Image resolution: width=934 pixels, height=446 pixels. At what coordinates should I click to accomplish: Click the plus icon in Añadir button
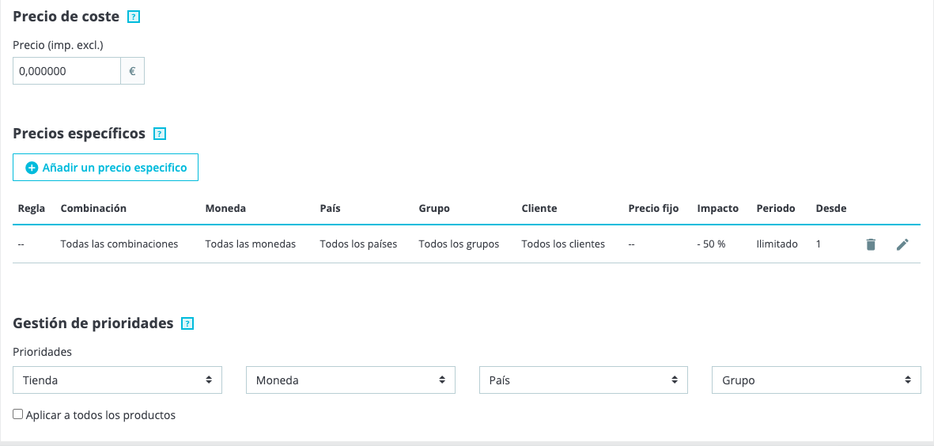click(32, 168)
